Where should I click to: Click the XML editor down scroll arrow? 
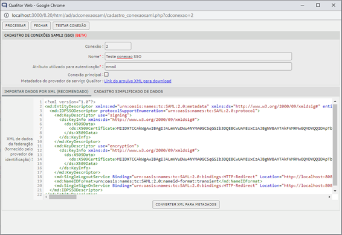(335, 191)
